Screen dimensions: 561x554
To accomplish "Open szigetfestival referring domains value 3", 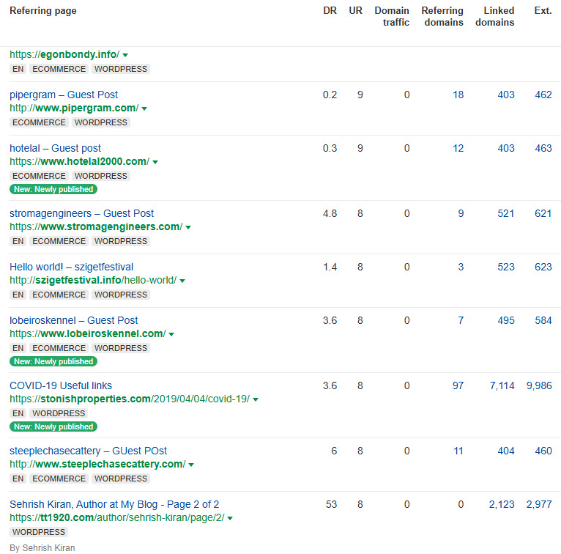I will pyautogui.click(x=461, y=267).
